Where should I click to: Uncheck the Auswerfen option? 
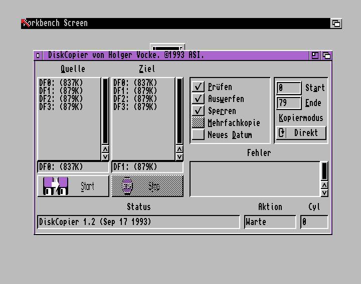pos(199,99)
